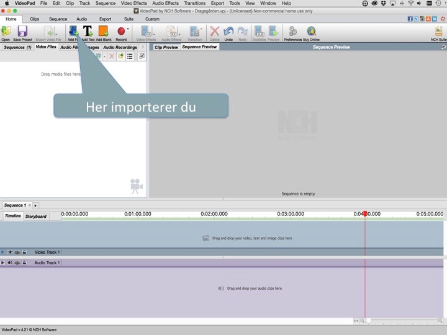Switch to the Storyboard view tab
447x335 pixels.
(x=36, y=217)
